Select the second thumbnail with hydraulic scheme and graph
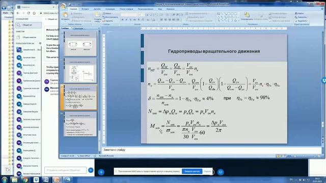The image size is (326, 183). [x=80, y=70]
